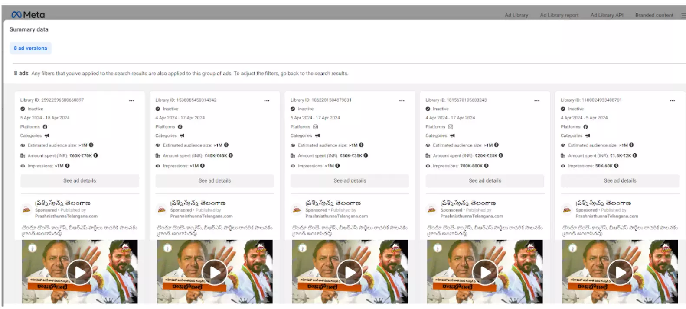
Task: Click See ad details for ₹60K-₹70K ad
Action: pyautogui.click(x=79, y=180)
